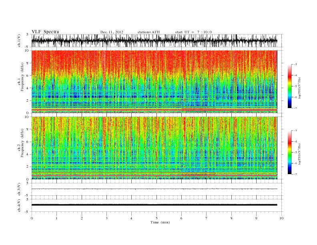Click the "VLF Spectra" plot title
Image resolution: width=317 pixels, height=245 pixels.
45,32
